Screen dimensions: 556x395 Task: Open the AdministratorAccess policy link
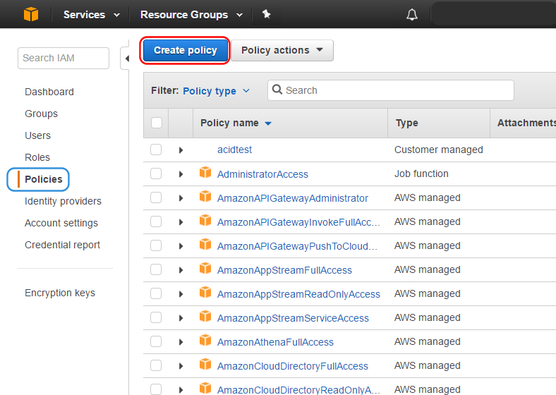point(262,174)
